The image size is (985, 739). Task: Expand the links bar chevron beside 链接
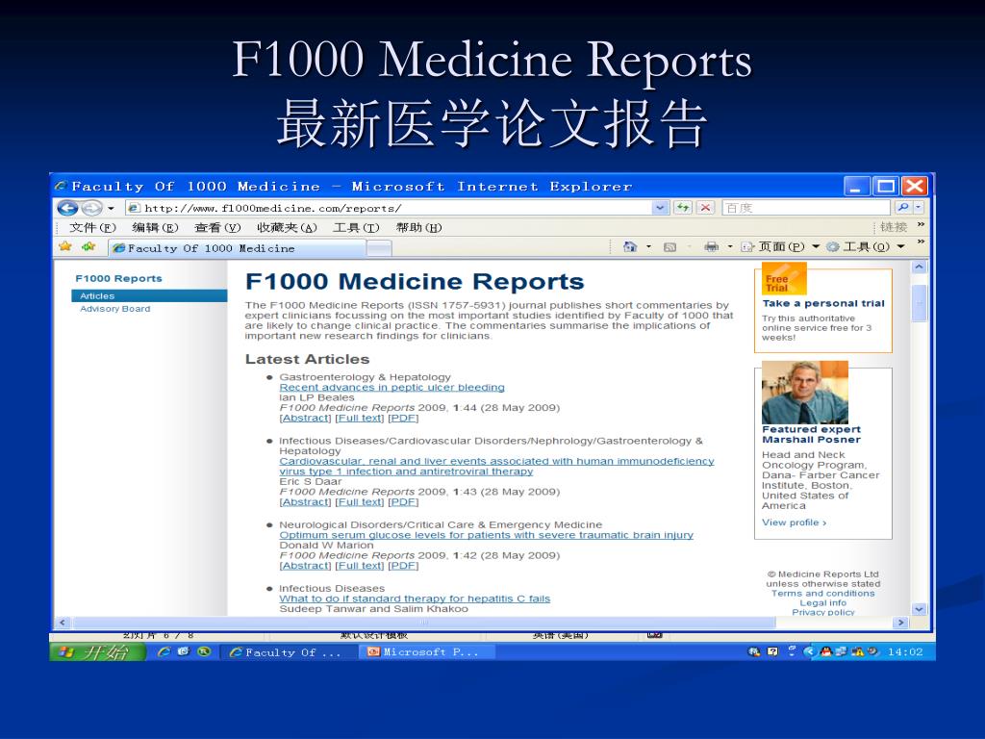921,224
